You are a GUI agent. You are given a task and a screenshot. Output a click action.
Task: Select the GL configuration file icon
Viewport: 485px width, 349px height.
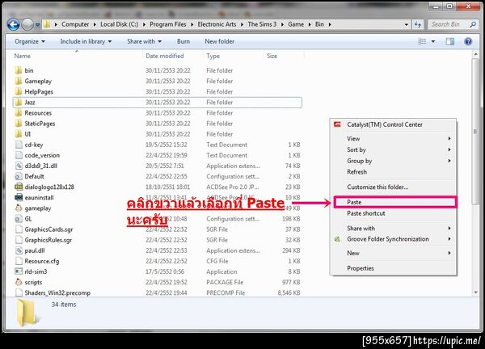tap(19, 219)
